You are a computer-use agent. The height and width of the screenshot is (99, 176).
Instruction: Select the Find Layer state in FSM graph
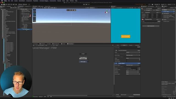tap(83, 62)
